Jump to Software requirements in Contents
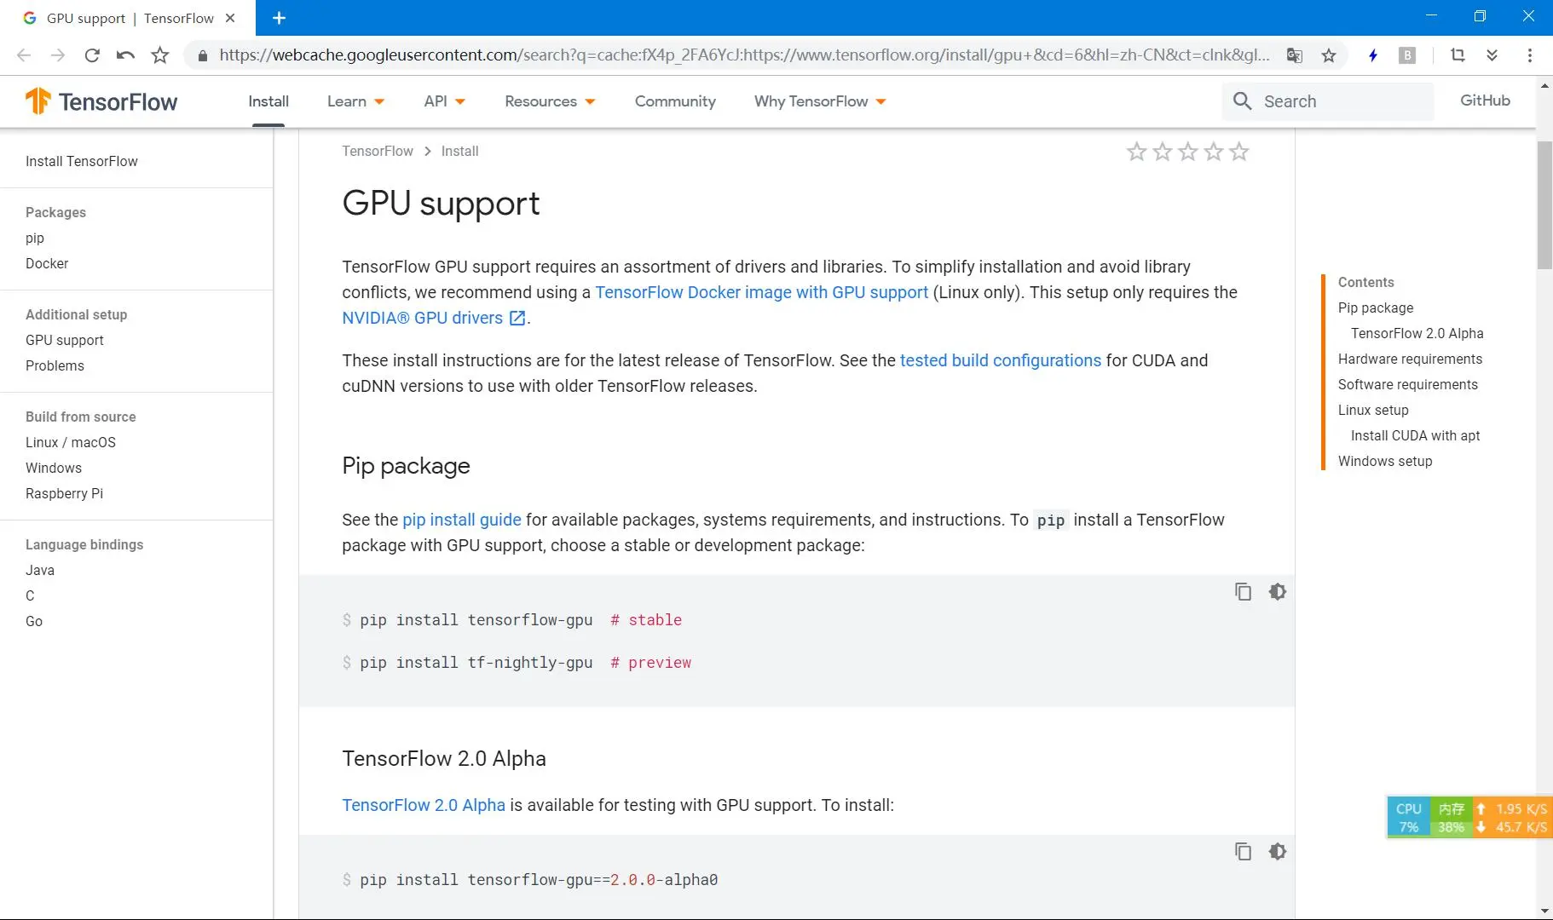 tap(1408, 384)
